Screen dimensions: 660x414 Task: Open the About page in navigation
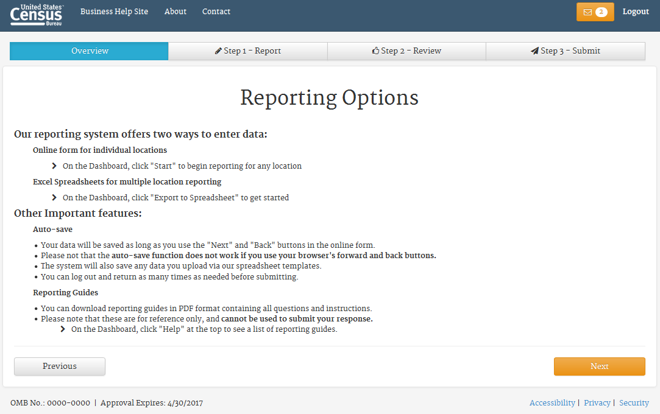176,12
